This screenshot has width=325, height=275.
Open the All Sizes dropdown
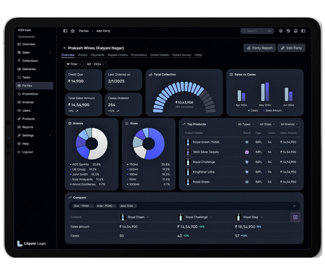267,124
